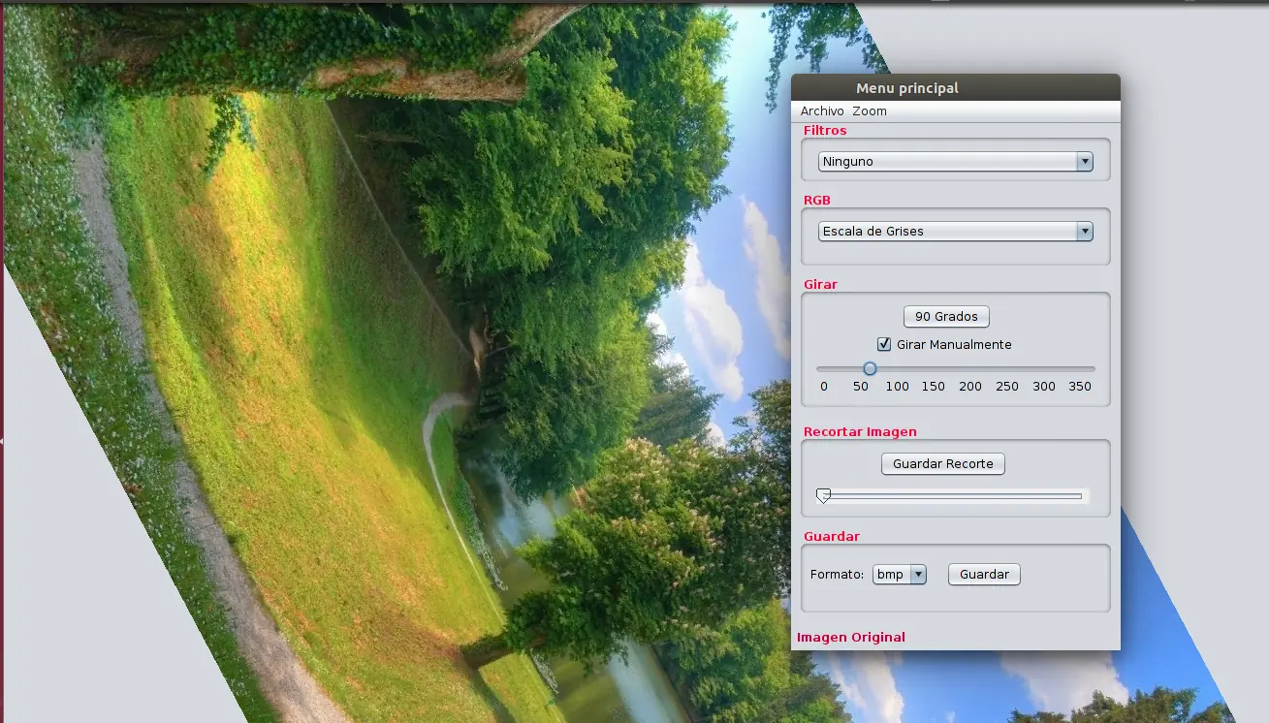Click the Menu principal title bar
1269x723 pixels.
pos(956,88)
